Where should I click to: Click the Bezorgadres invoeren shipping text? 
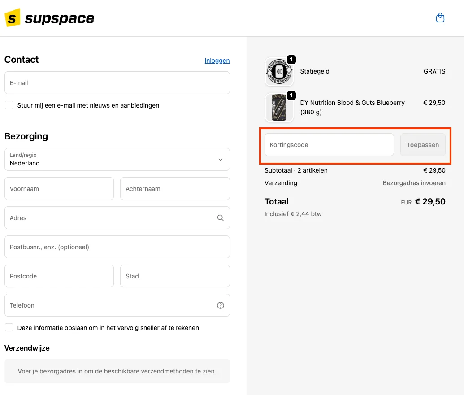tap(414, 183)
